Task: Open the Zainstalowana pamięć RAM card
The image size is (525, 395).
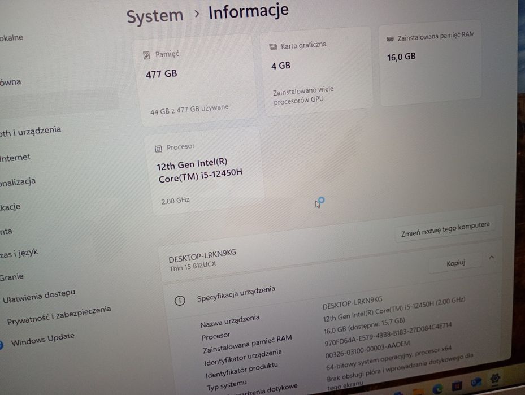Action: tap(430, 62)
